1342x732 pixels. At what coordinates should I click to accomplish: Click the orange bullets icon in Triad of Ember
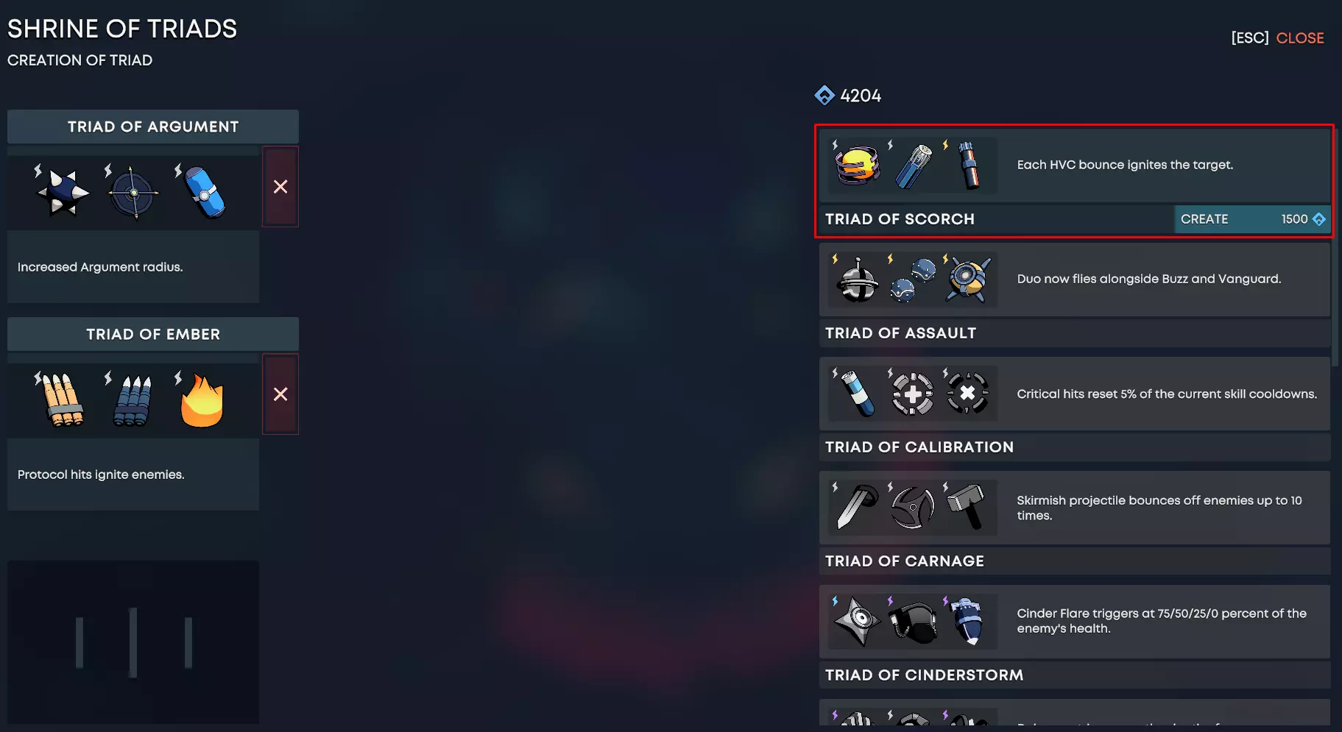63,399
